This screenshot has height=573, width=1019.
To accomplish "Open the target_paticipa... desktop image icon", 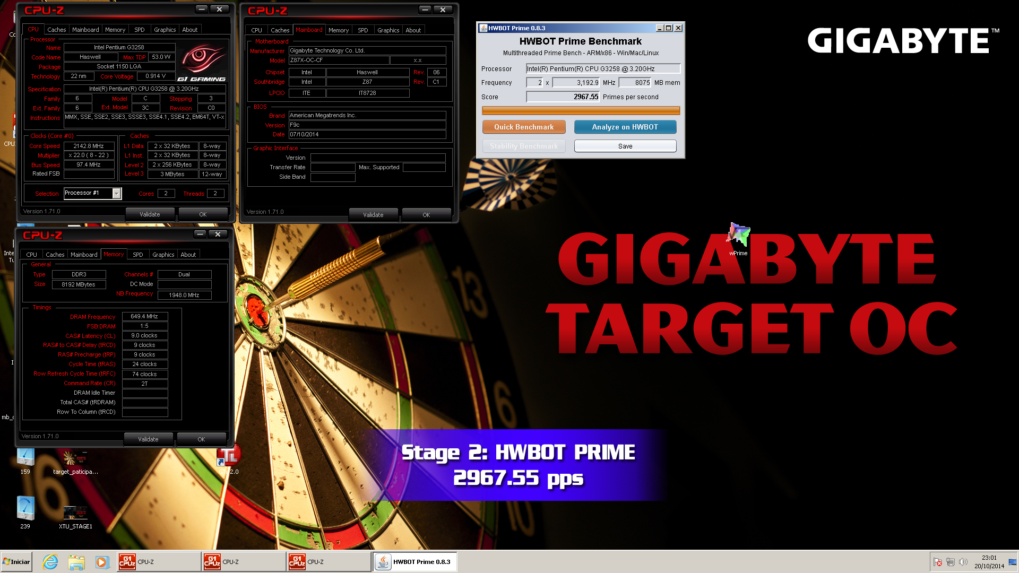I will (75, 462).
